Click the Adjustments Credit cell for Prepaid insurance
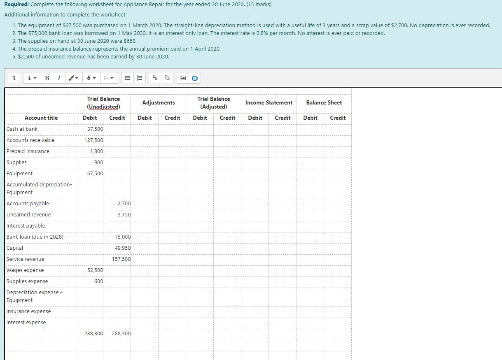The image size is (502, 360). (172, 151)
